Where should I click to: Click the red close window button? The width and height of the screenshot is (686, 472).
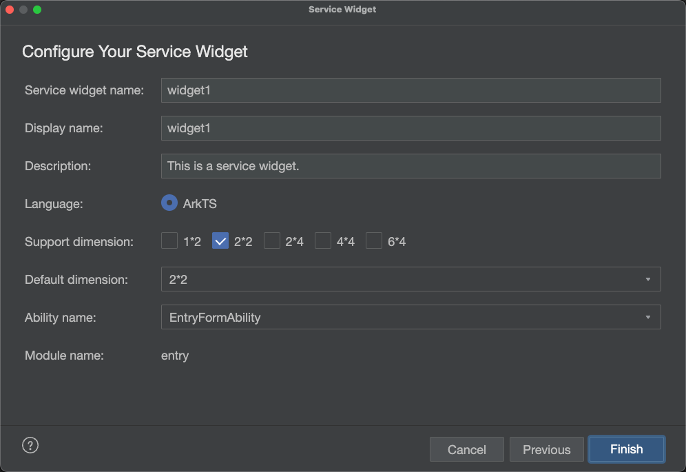[x=10, y=10]
